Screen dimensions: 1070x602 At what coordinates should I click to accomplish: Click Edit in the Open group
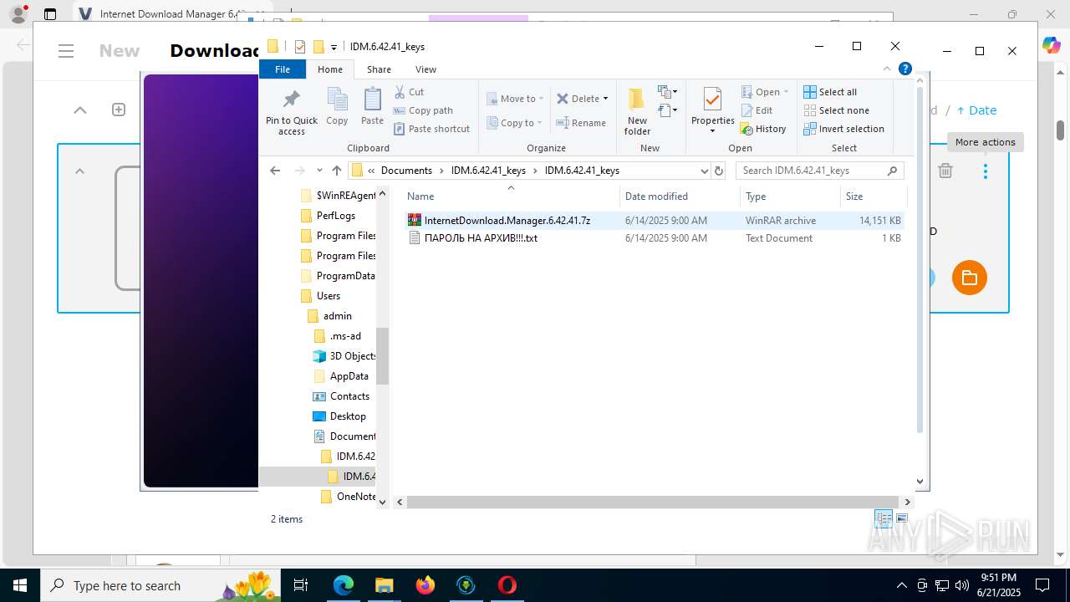coord(757,110)
